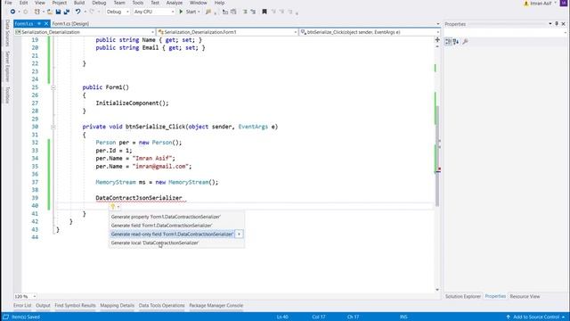Click the uncomment lines toolbar icon
This screenshot has width=570, height=321.
(x=253, y=12)
